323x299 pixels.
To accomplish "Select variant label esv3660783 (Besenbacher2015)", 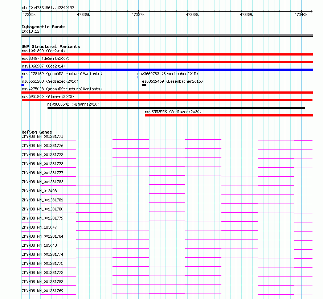I will point(168,74).
